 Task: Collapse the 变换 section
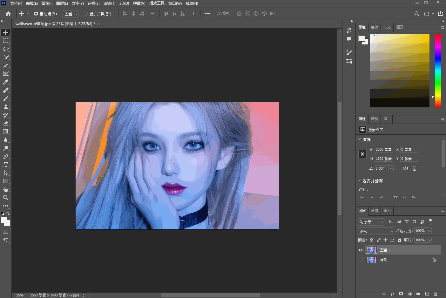(359, 139)
